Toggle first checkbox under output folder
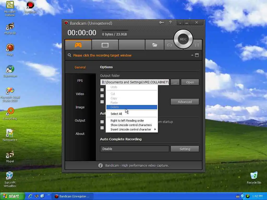 (x=102, y=90)
